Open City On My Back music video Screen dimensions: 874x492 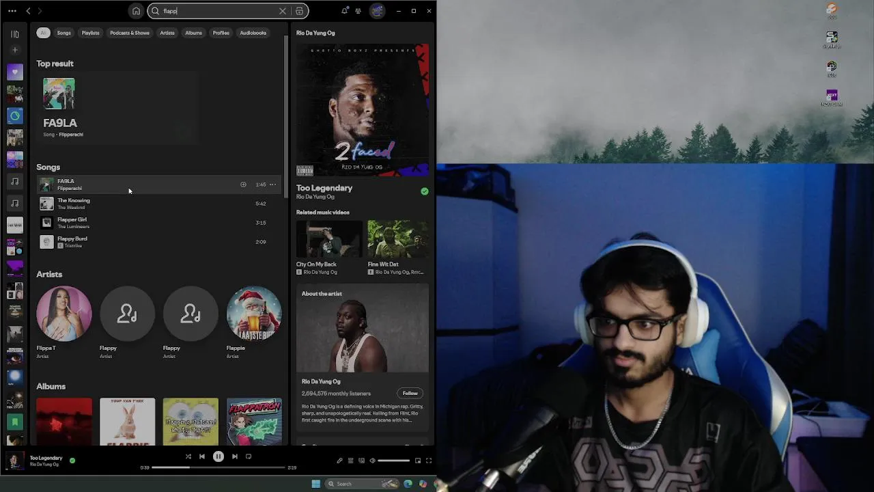329,238
